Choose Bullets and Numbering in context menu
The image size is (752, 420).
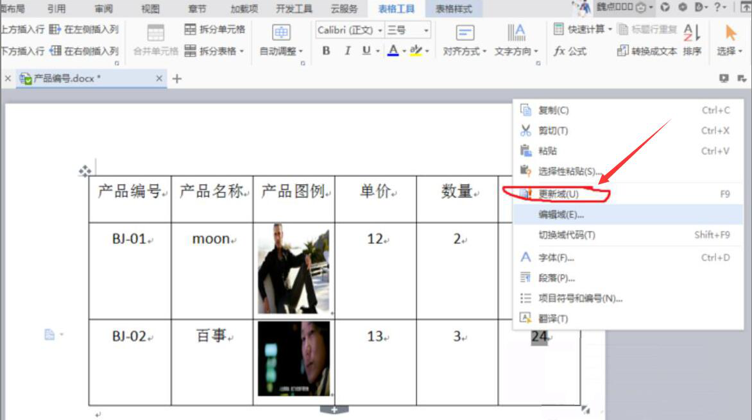tap(628, 298)
